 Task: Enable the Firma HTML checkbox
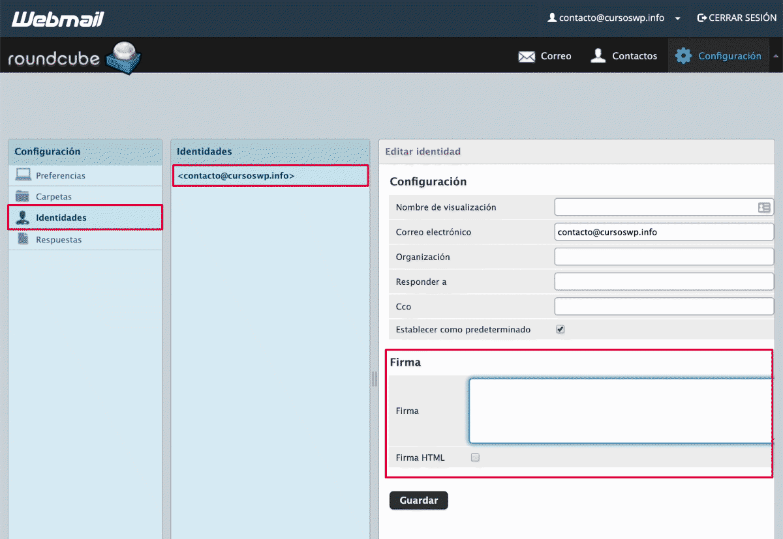[x=474, y=457]
